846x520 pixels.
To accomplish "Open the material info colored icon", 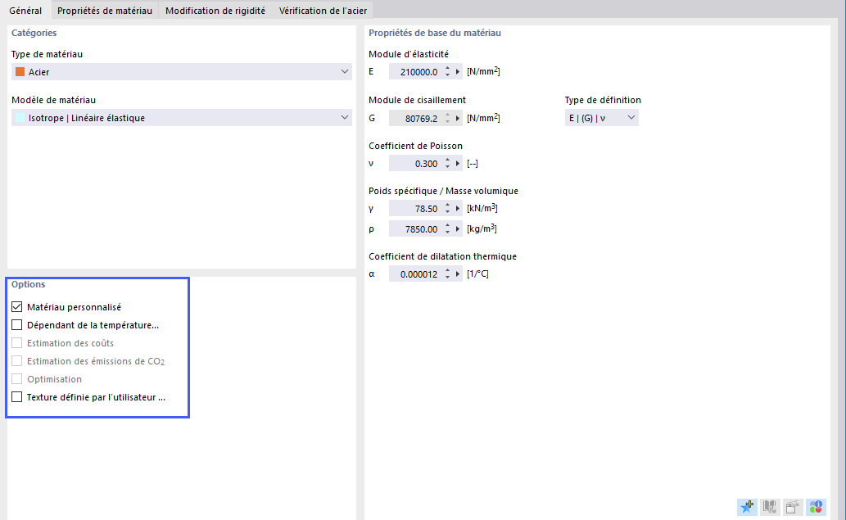I will coord(814,507).
